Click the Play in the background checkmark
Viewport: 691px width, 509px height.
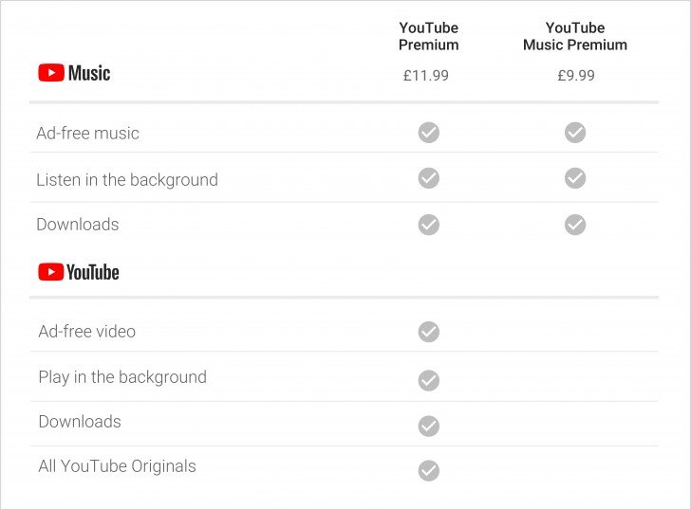click(429, 380)
